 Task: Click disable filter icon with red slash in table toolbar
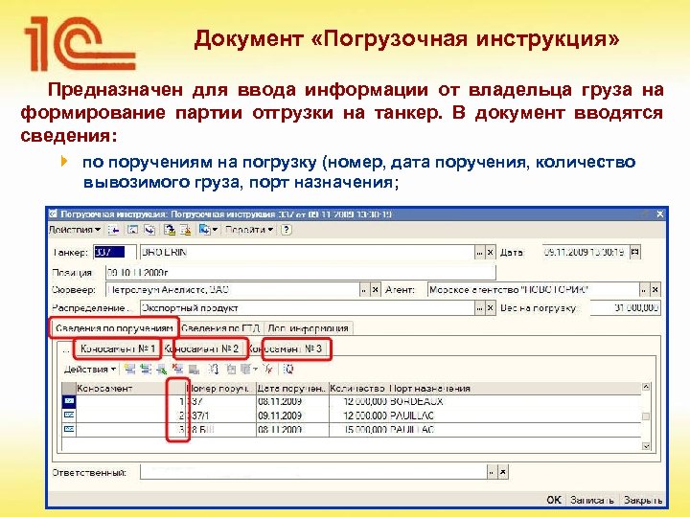pyautogui.click(x=267, y=370)
